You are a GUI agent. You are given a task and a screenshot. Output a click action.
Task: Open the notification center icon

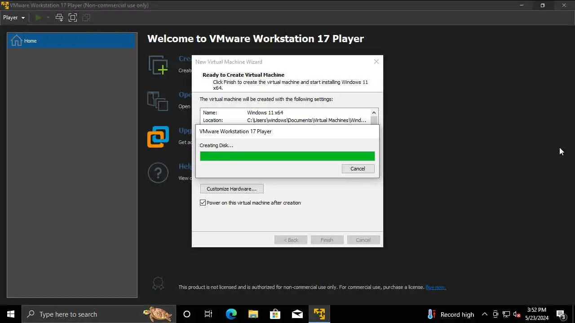click(x=561, y=314)
